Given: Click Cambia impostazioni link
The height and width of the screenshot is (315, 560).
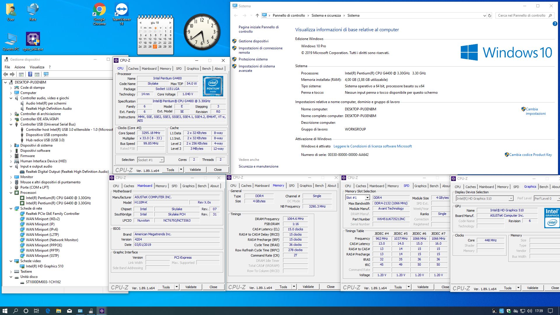Looking at the screenshot, I should [536, 111].
